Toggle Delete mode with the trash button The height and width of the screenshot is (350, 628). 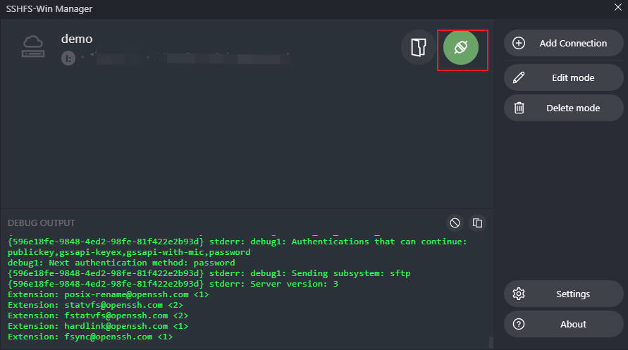(x=519, y=108)
